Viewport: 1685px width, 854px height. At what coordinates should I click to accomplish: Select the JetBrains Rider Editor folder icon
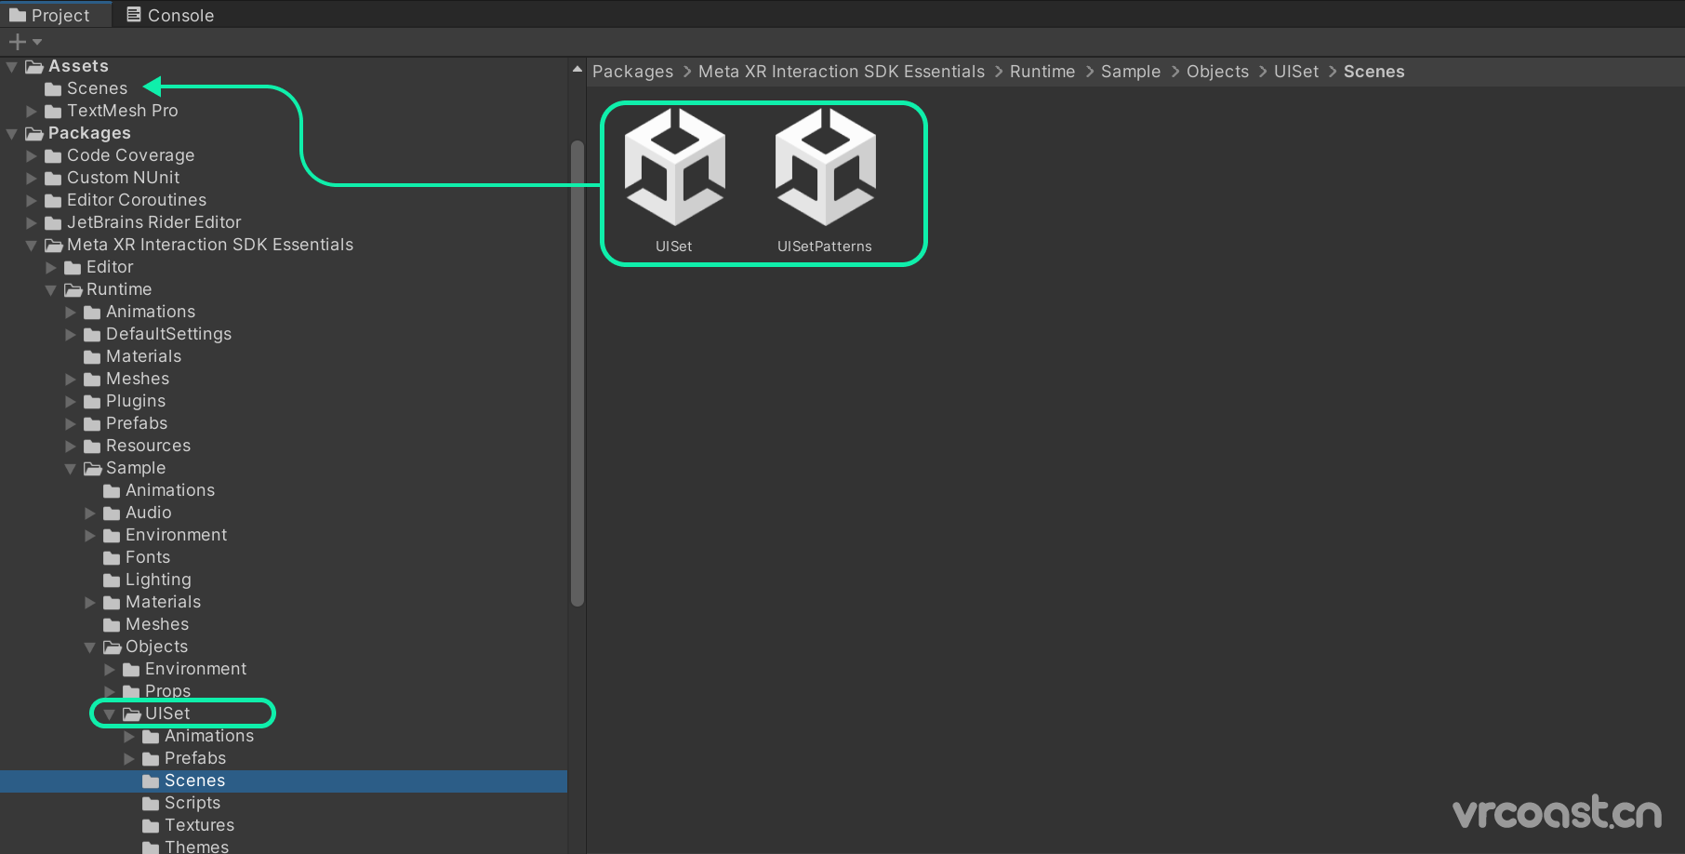[x=54, y=223]
